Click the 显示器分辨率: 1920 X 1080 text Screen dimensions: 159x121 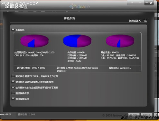(31, 68)
